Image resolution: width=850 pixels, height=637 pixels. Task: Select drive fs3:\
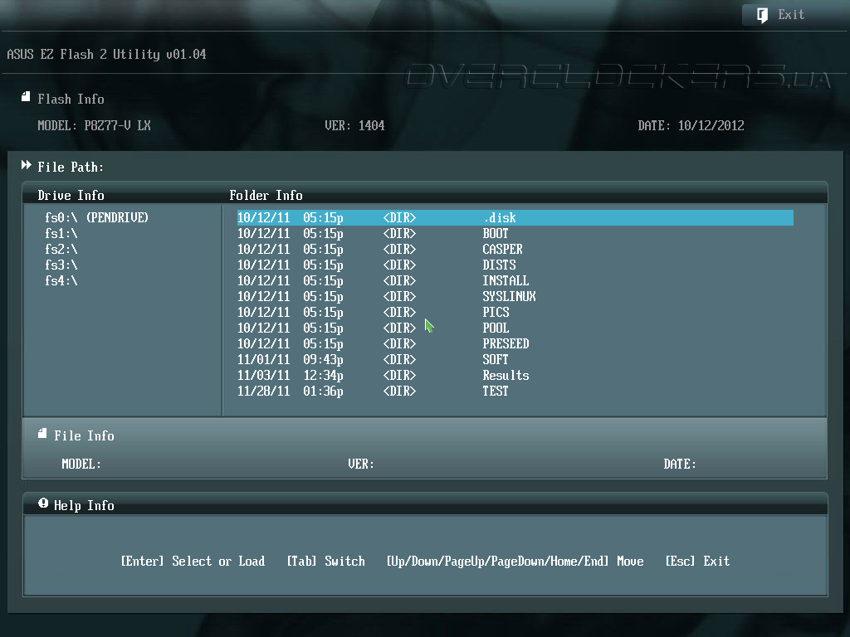(61, 265)
